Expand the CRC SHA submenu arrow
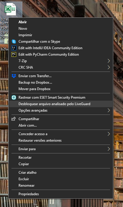Screen dimensions: 123x207 click(x=109, y=67)
